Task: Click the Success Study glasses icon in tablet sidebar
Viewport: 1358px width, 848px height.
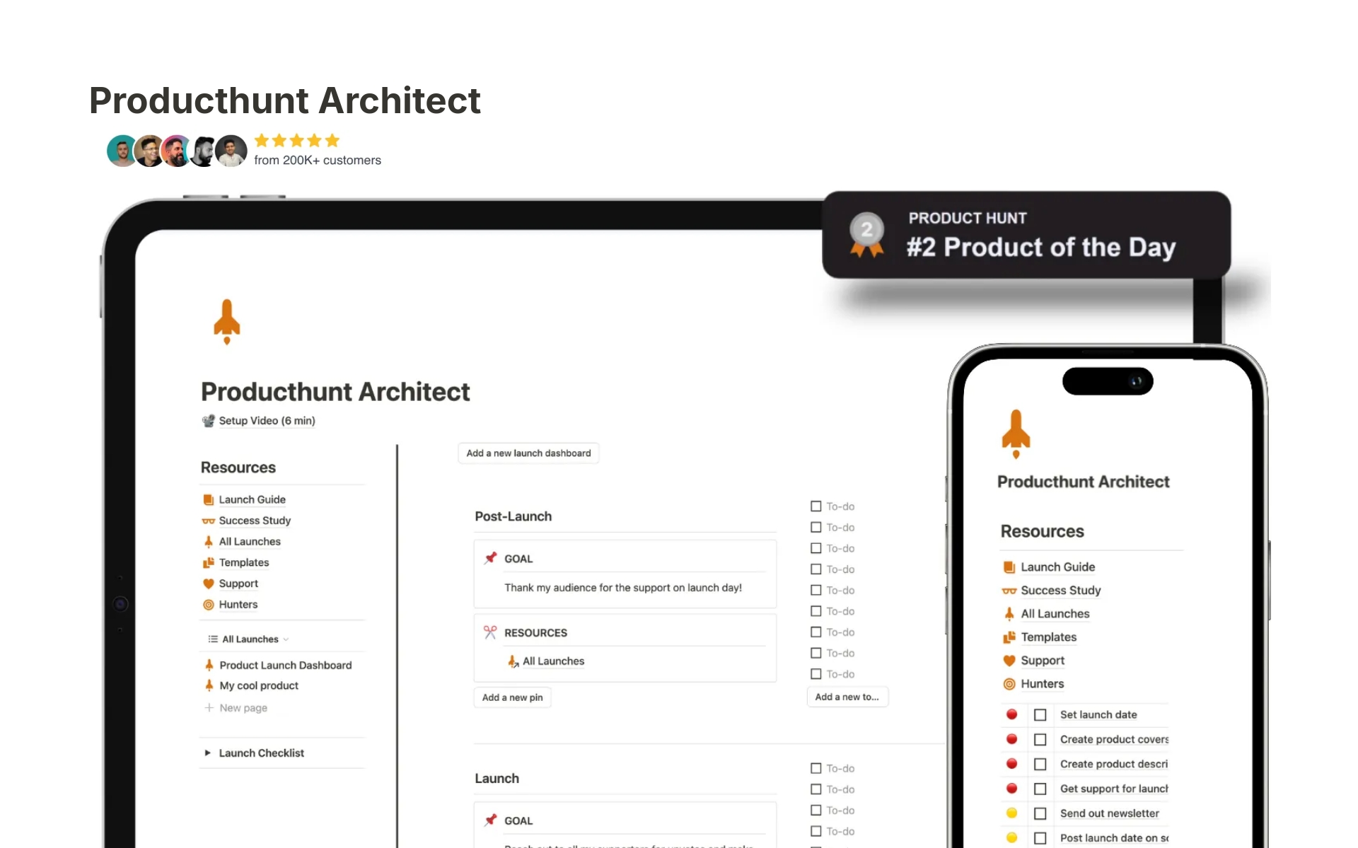Action: 209,521
